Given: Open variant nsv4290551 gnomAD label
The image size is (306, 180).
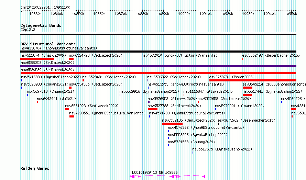Looking at the screenshot, I should click(x=107, y=113).
